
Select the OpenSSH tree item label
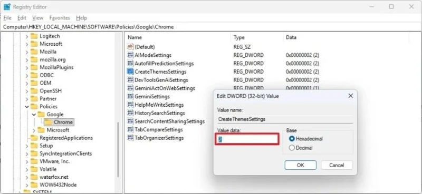[x=51, y=91]
